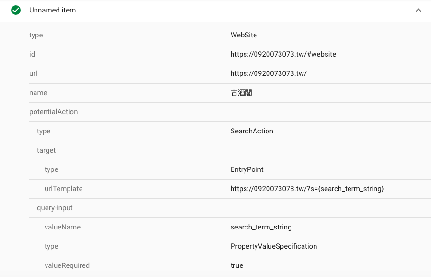Click the green checkmark valid status icon
This screenshot has width=431, height=277.
(16, 10)
